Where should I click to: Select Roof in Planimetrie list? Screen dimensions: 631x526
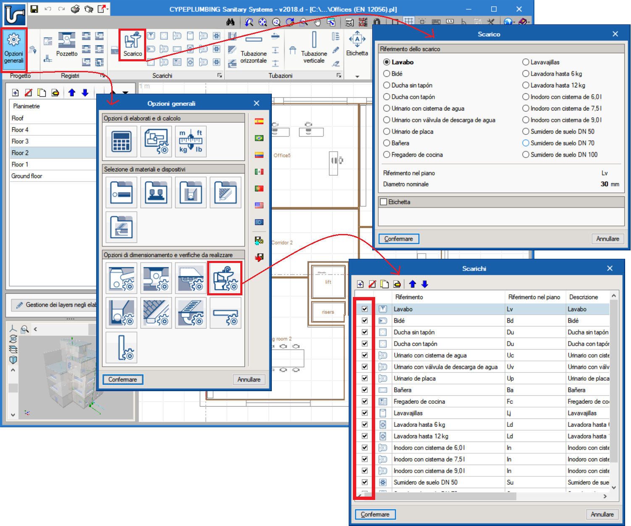click(x=53, y=118)
